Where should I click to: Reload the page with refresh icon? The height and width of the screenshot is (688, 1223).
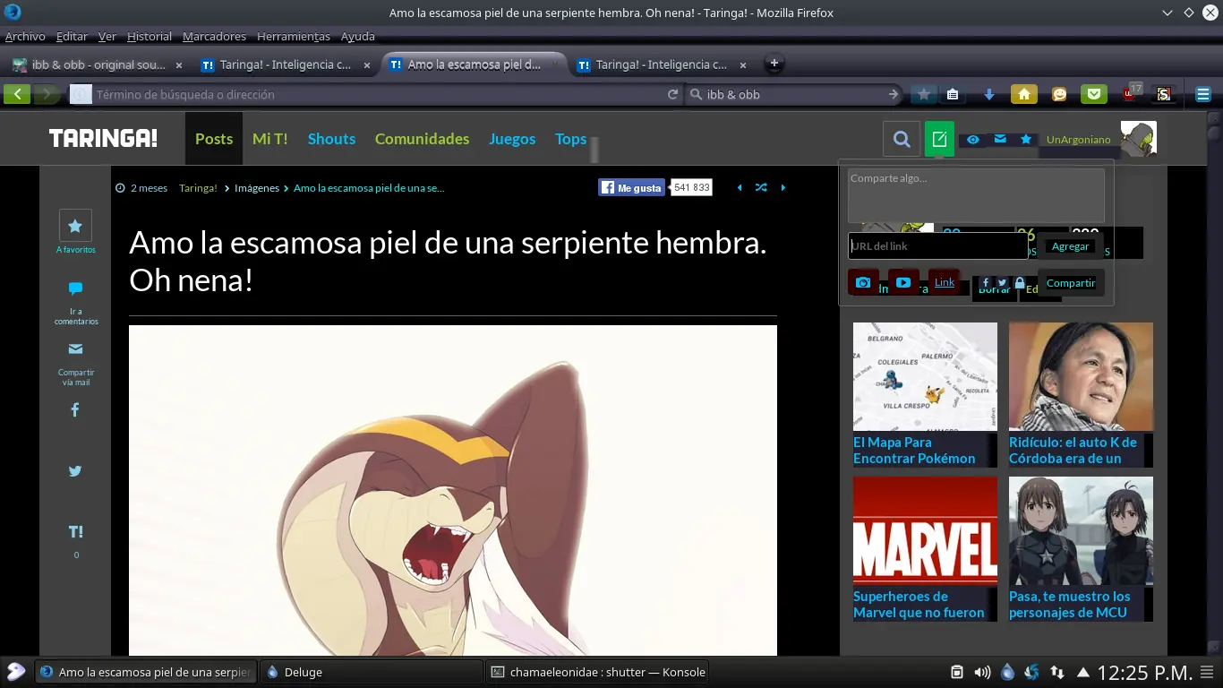click(672, 94)
